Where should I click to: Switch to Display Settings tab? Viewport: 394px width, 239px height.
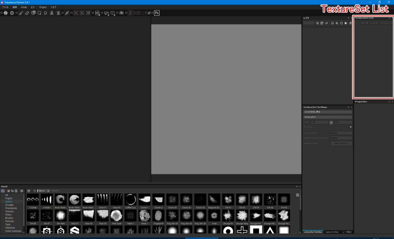tap(332, 232)
